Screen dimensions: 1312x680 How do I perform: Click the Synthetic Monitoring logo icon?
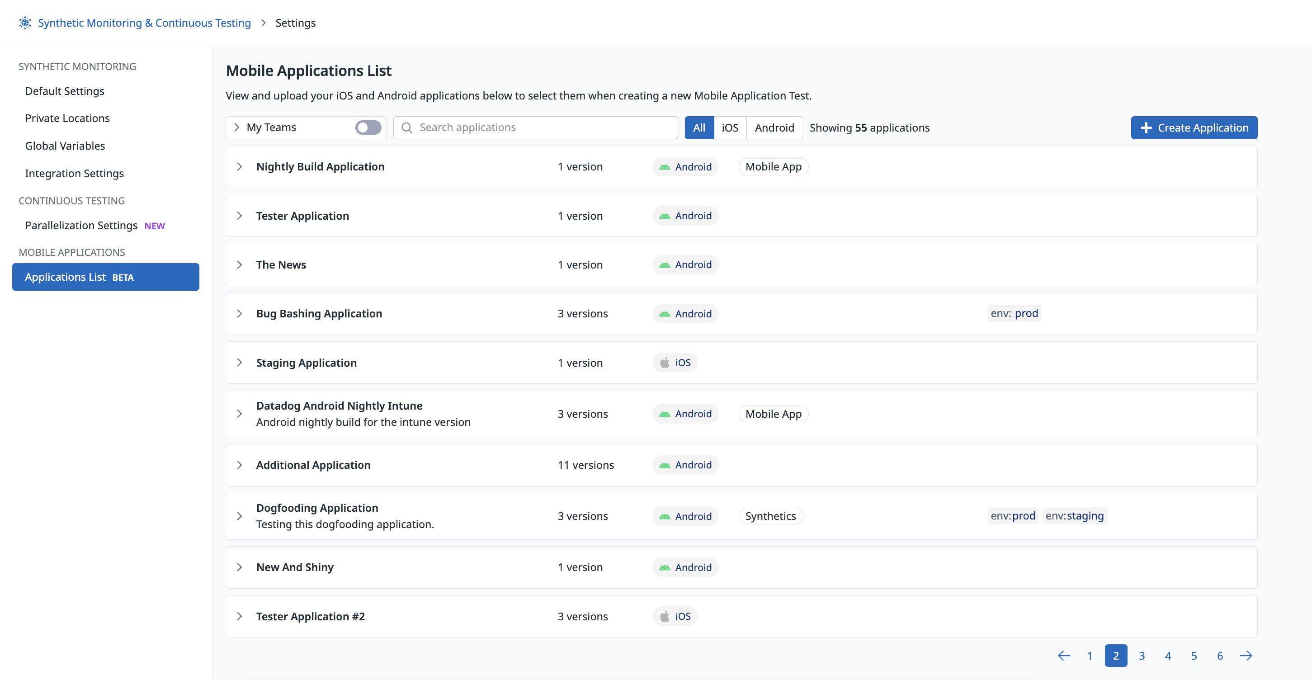tap(25, 23)
